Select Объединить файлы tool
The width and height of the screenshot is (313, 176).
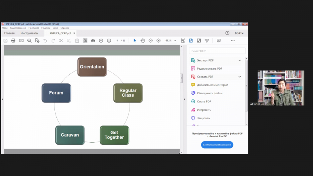point(210,93)
